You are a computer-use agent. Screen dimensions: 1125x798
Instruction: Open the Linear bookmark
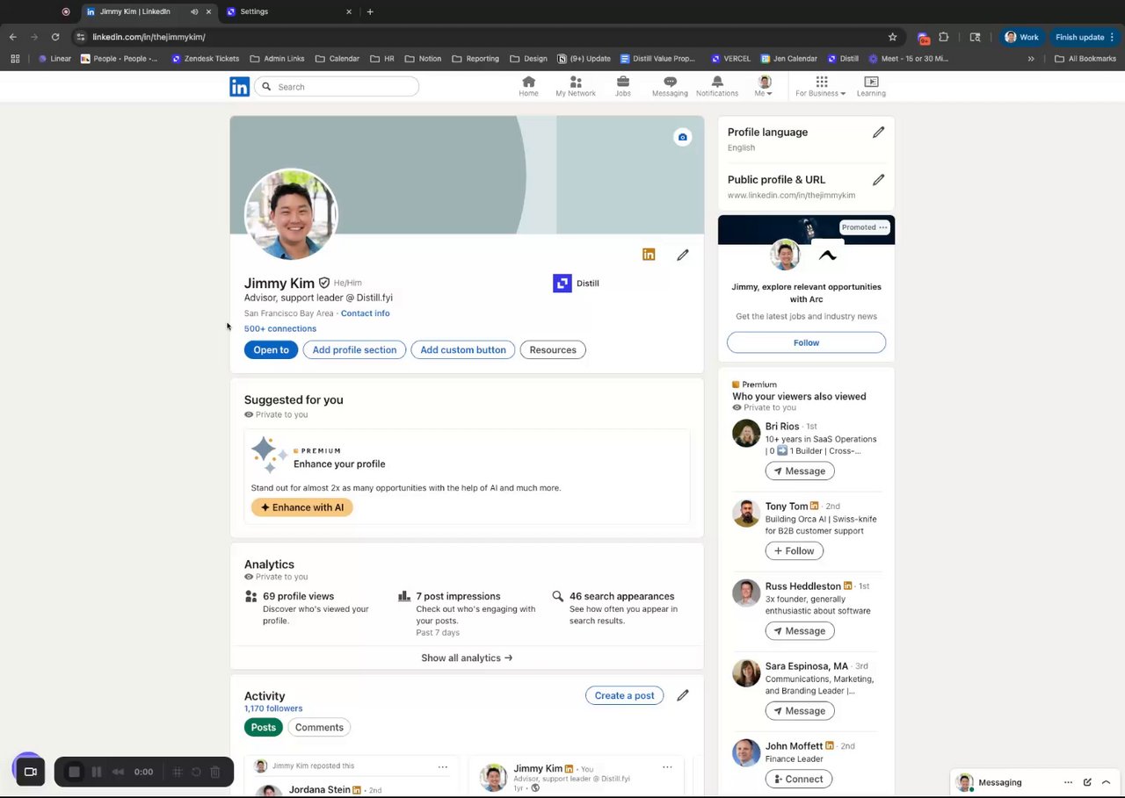click(x=54, y=59)
